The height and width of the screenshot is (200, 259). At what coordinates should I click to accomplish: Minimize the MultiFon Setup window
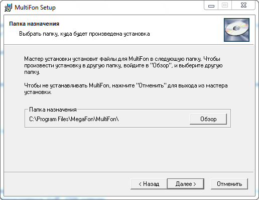tap(211, 6)
